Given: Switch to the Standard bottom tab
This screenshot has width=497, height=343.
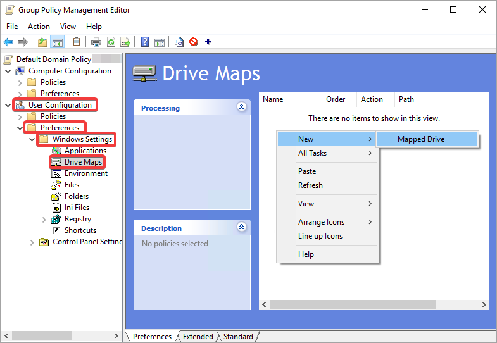Looking at the screenshot, I should coord(238,336).
